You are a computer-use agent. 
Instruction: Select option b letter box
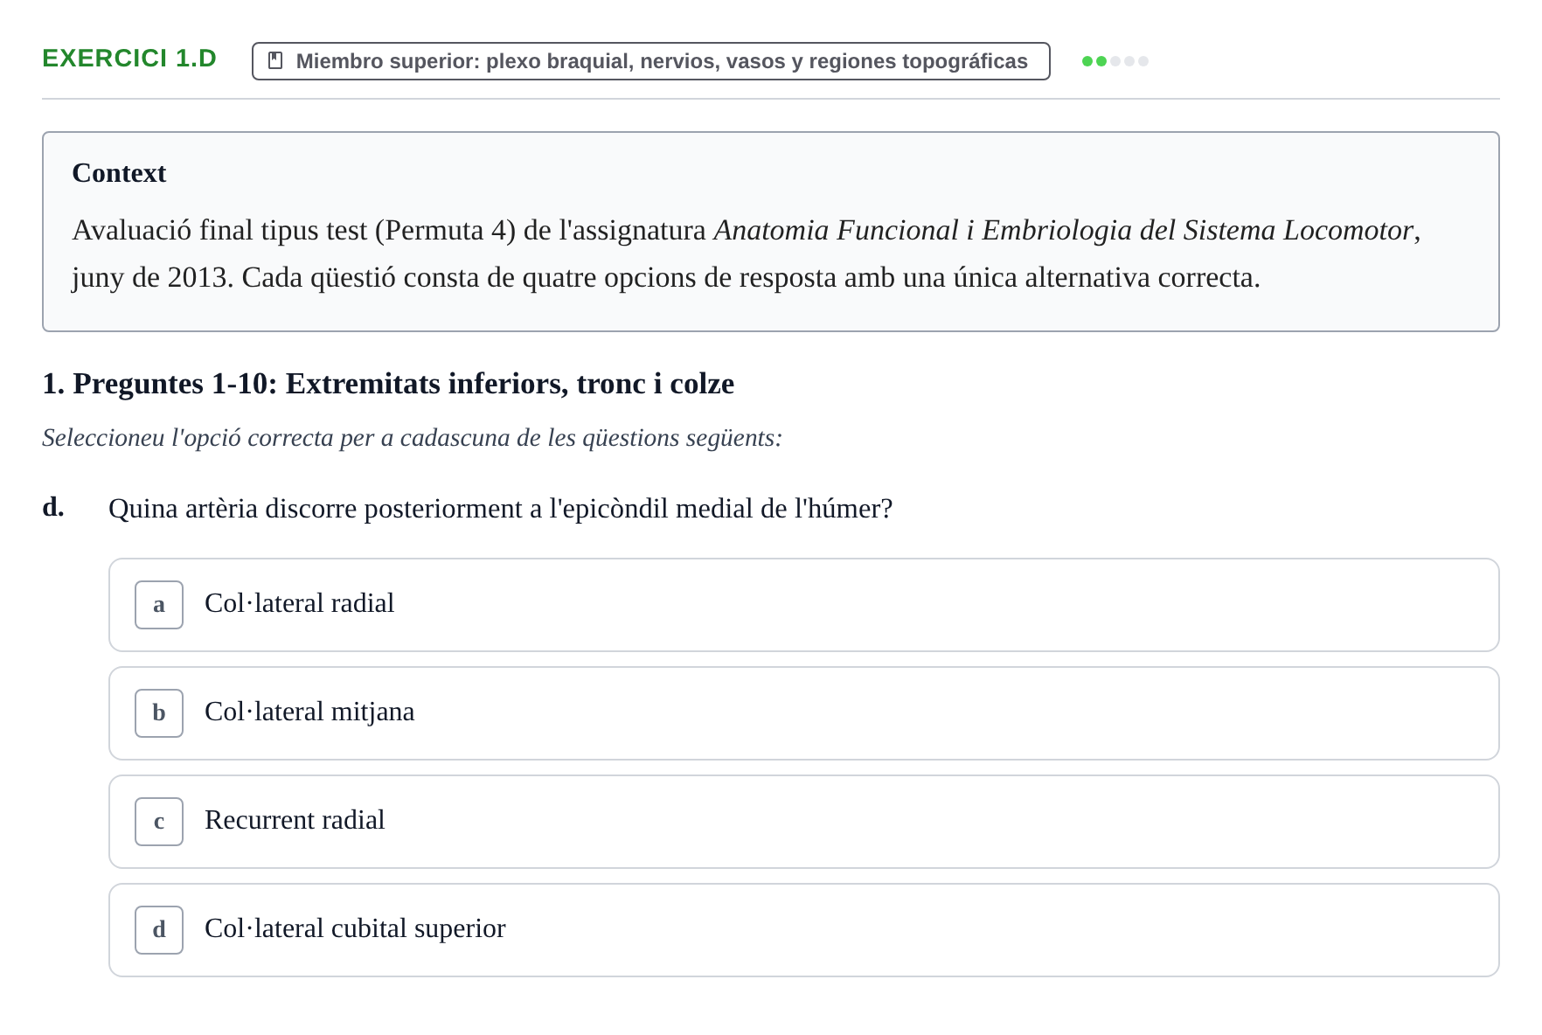click(159, 713)
